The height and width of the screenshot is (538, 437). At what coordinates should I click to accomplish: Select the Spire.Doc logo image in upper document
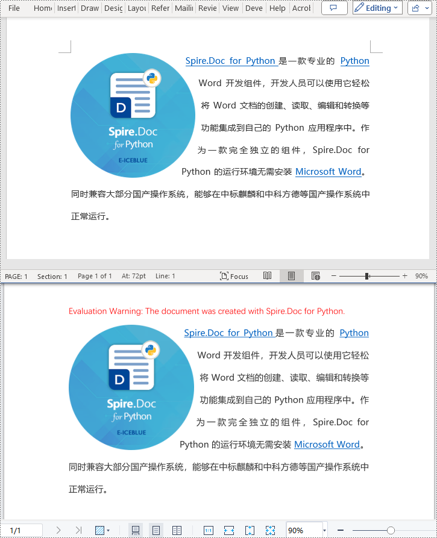pyautogui.click(x=133, y=115)
